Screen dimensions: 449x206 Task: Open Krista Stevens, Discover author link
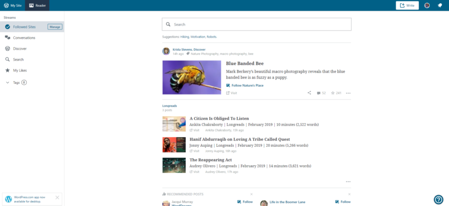tap(189, 50)
